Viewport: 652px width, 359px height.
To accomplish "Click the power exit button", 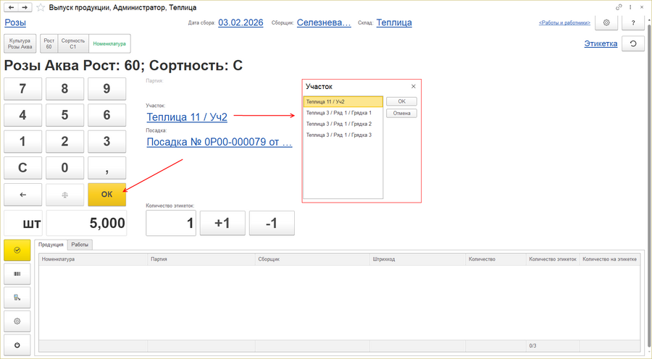I will point(17,345).
